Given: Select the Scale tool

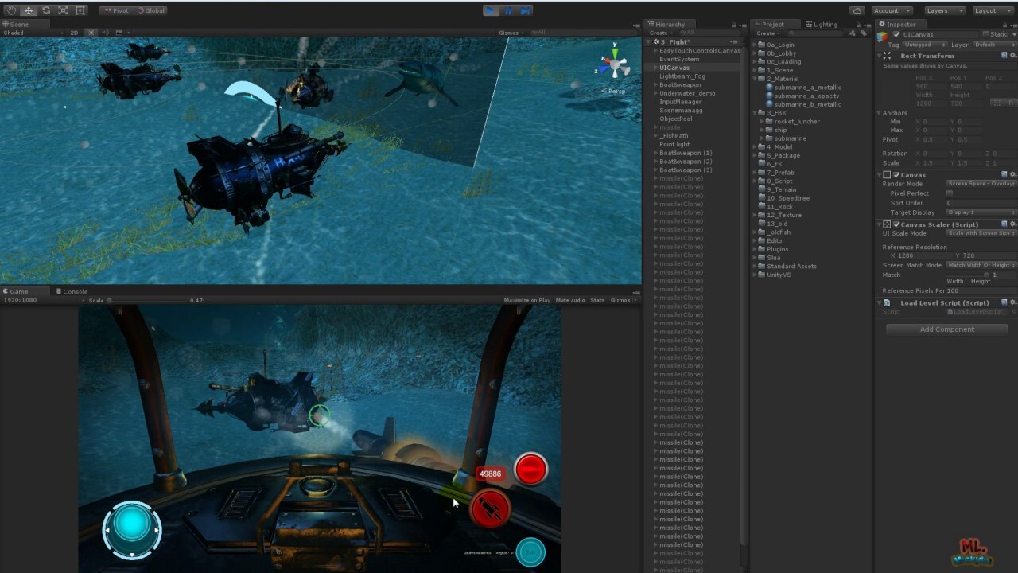Looking at the screenshot, I should 63,10.
